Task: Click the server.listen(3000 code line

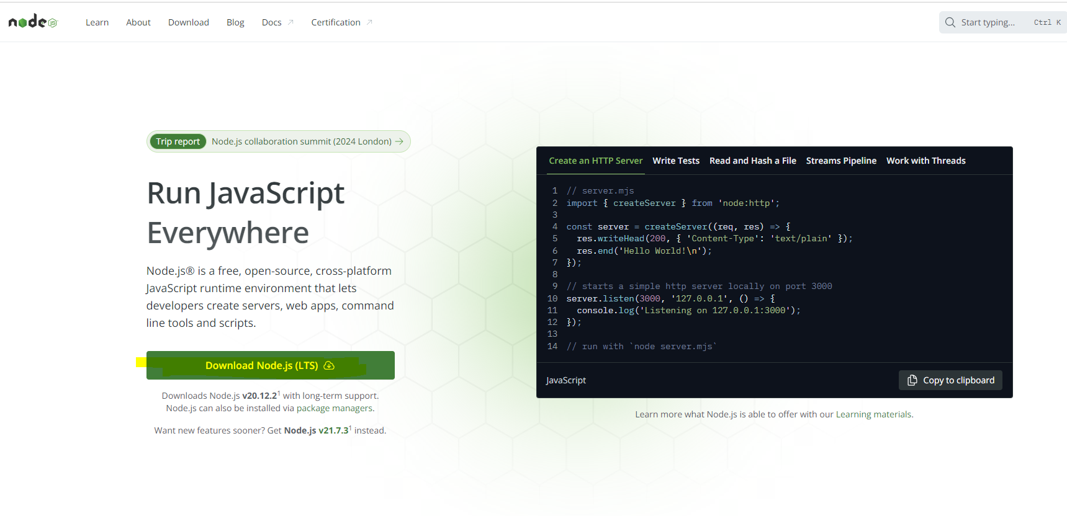Action: coord(670,298)
